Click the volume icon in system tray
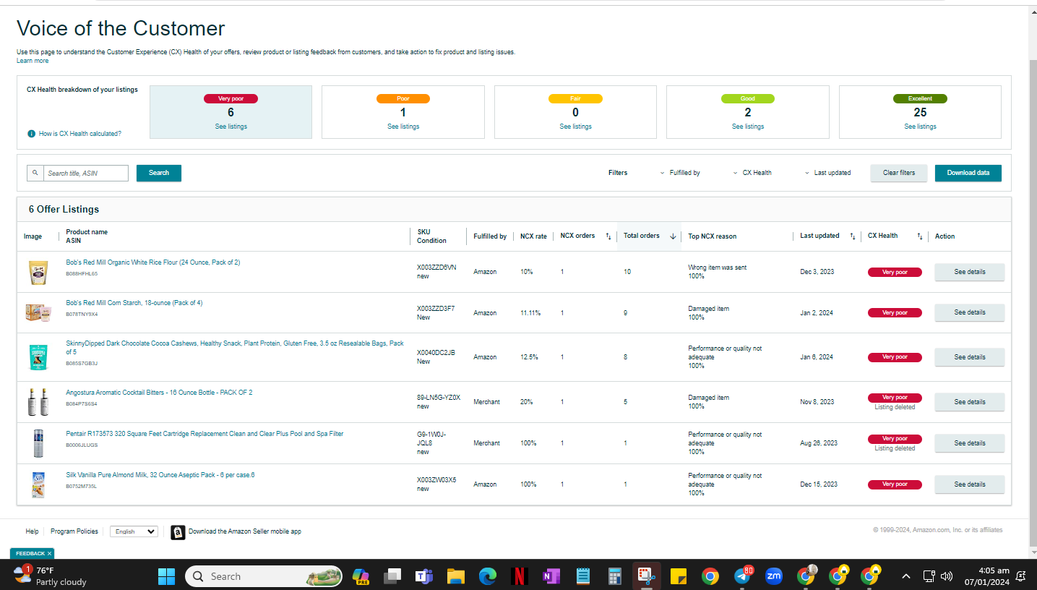The image size is (1037, 590). pos(947,576)
